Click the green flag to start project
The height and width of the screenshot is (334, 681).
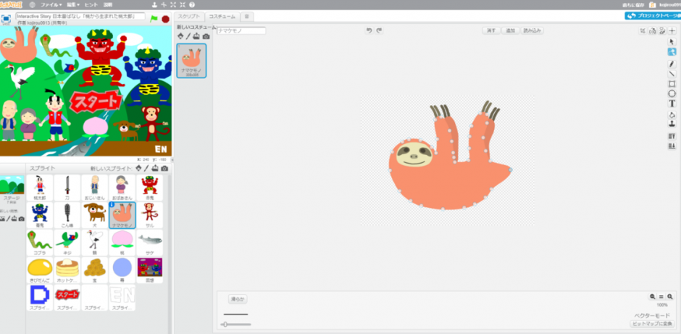click(x=153, y=19)
